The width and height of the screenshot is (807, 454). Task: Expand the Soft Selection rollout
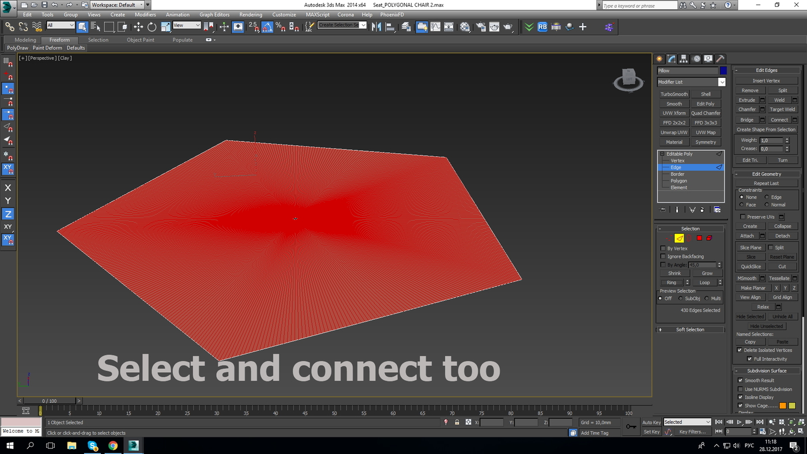coord(690,330)
